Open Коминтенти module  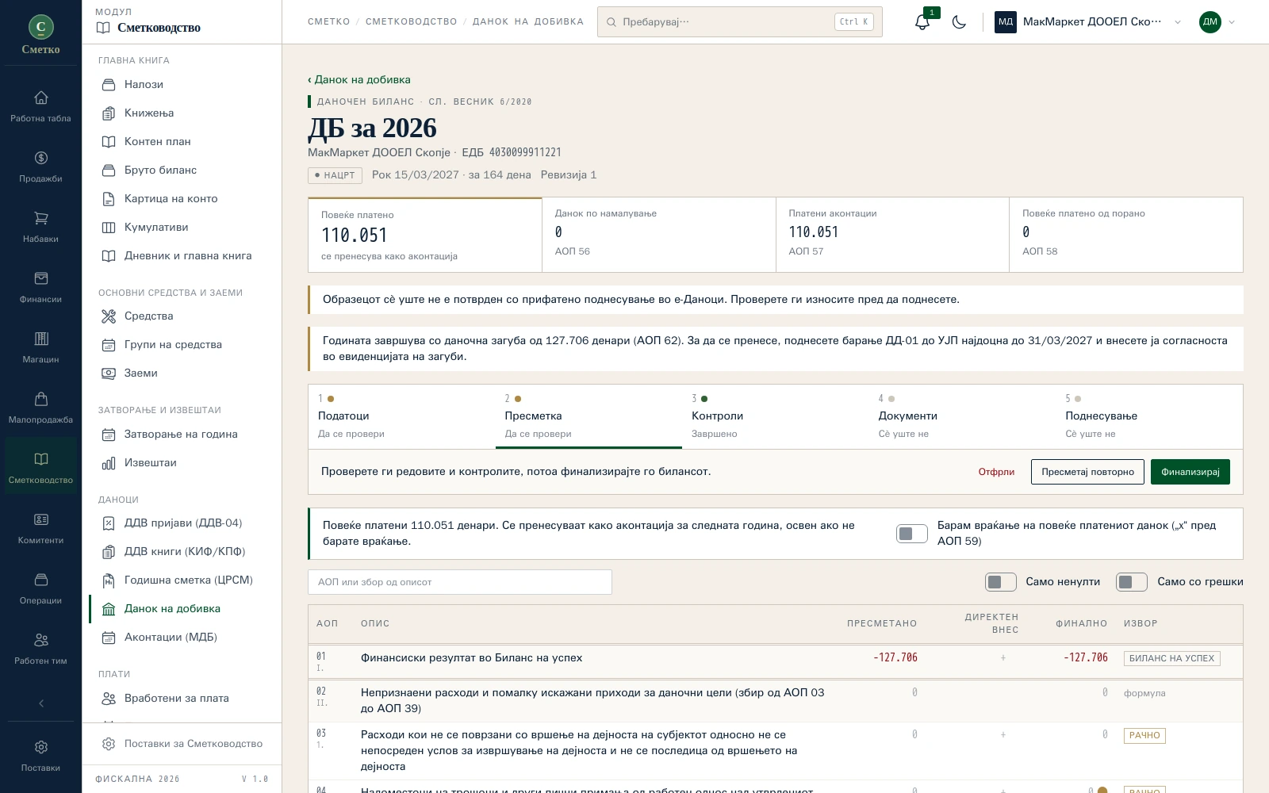(x=40, y=527)
